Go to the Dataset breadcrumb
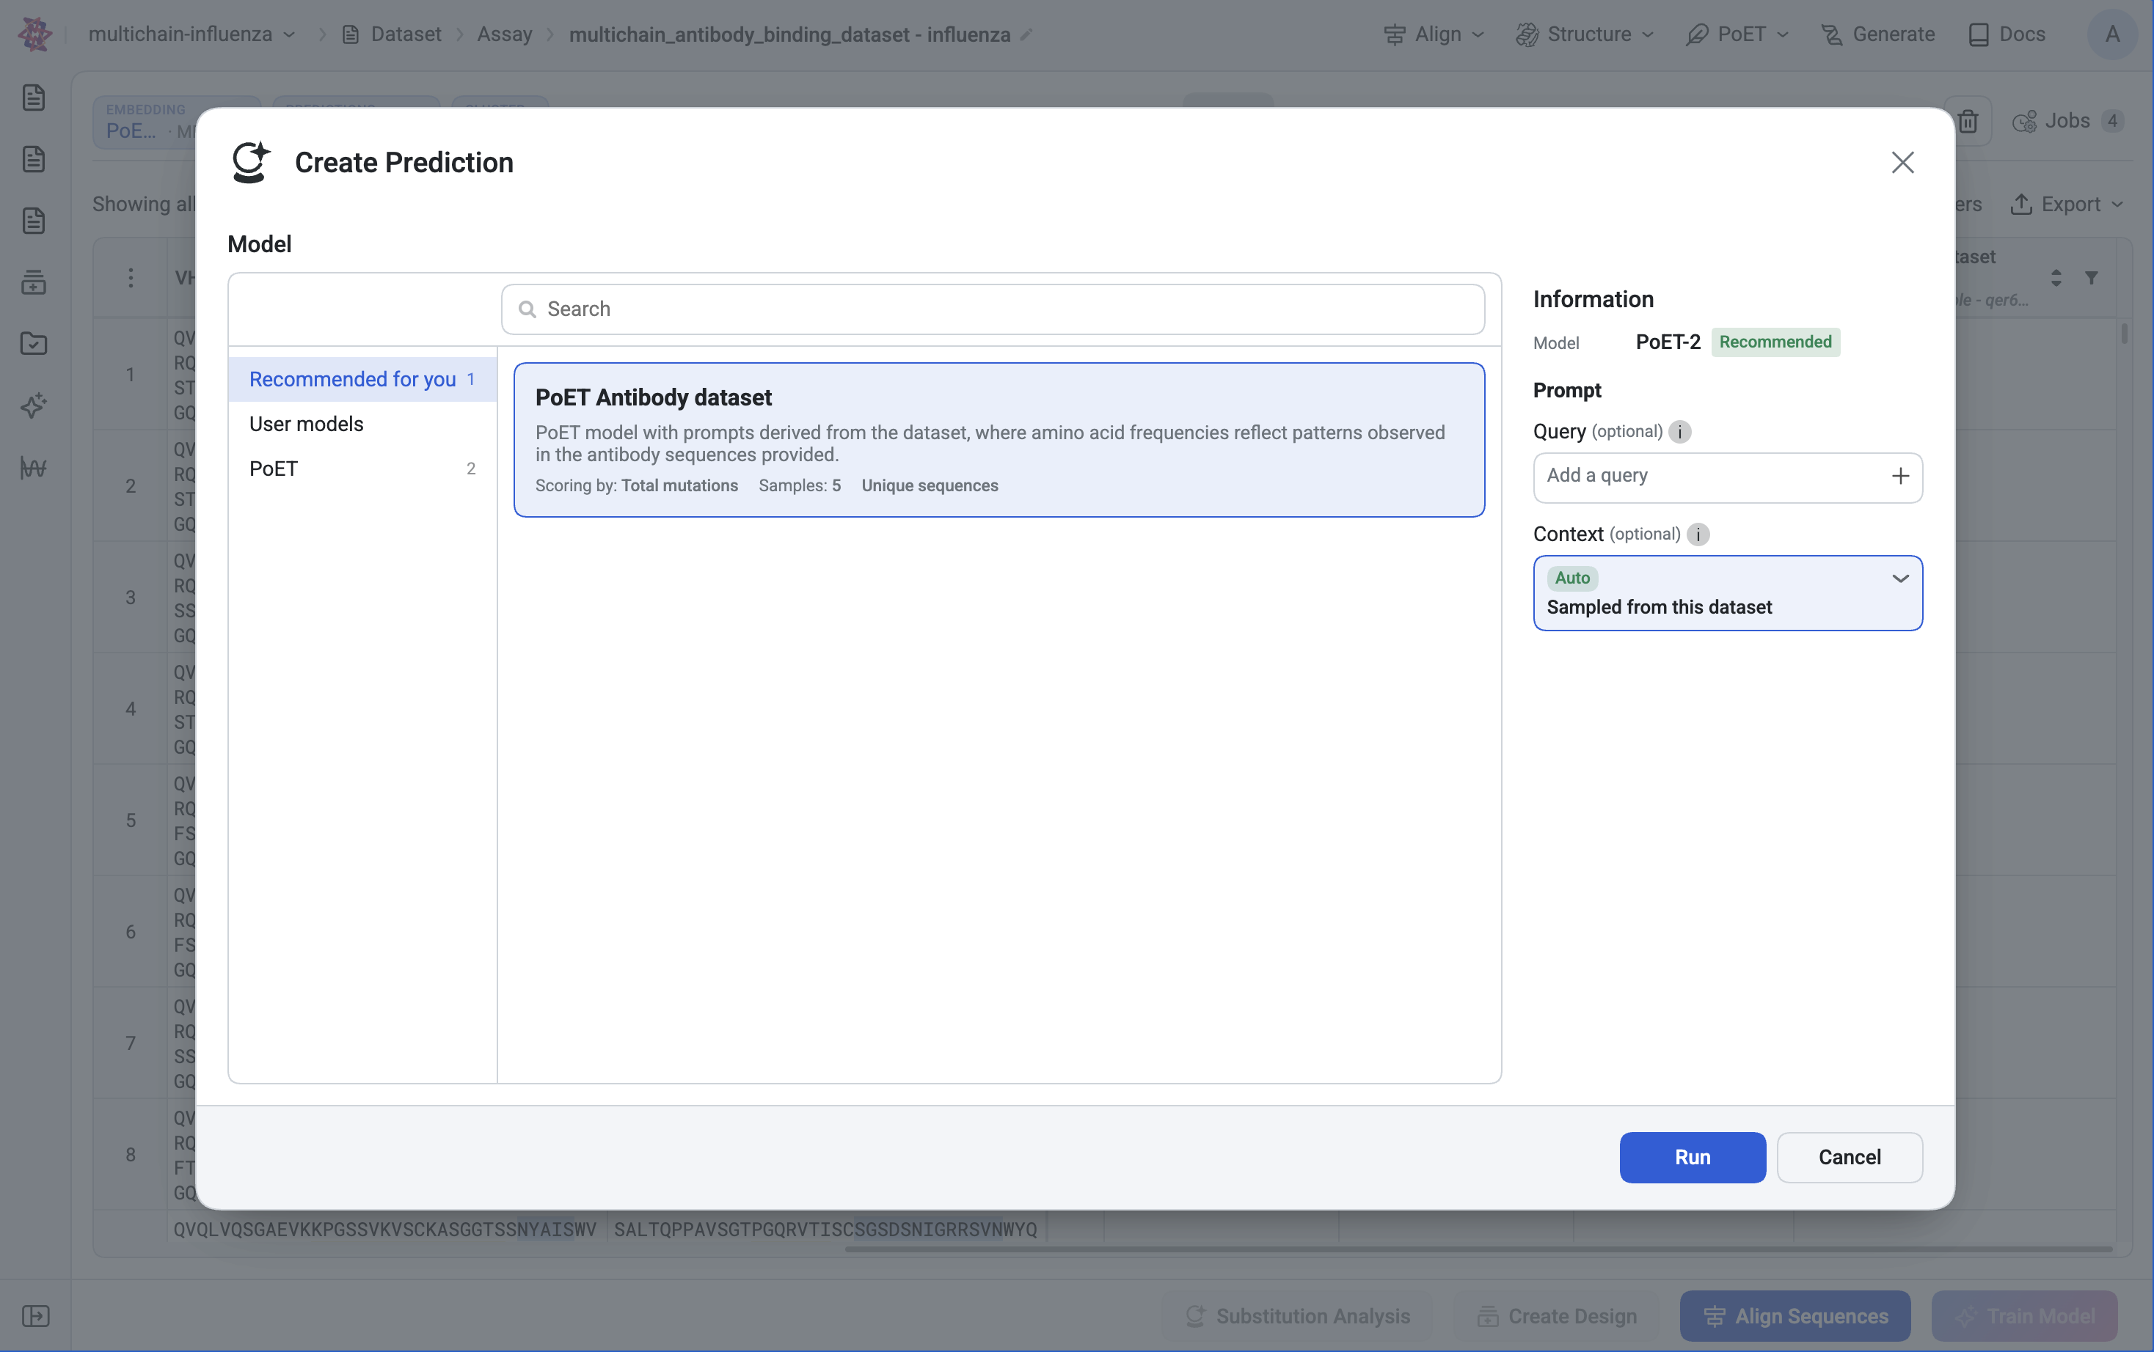This screenshot has height=1352, width=2154. [x=392, y=35]
